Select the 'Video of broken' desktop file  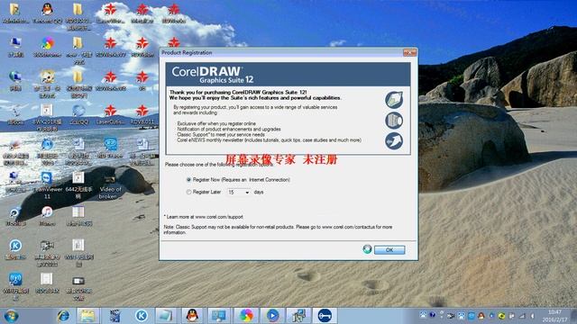(110, 186)
